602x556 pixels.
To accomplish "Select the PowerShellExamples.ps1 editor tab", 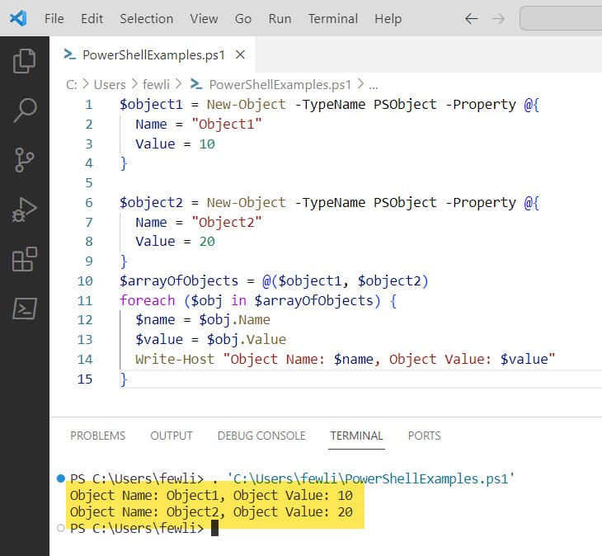I will [153, 54].
